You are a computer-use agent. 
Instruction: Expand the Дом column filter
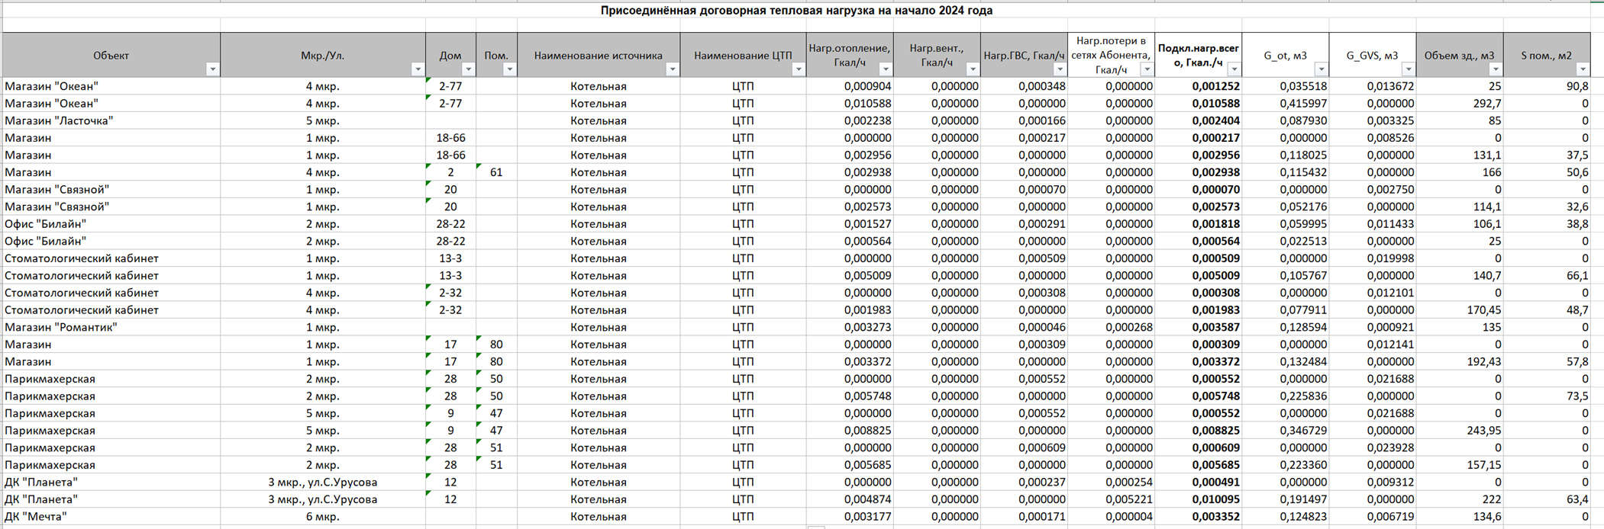[468, 69]
